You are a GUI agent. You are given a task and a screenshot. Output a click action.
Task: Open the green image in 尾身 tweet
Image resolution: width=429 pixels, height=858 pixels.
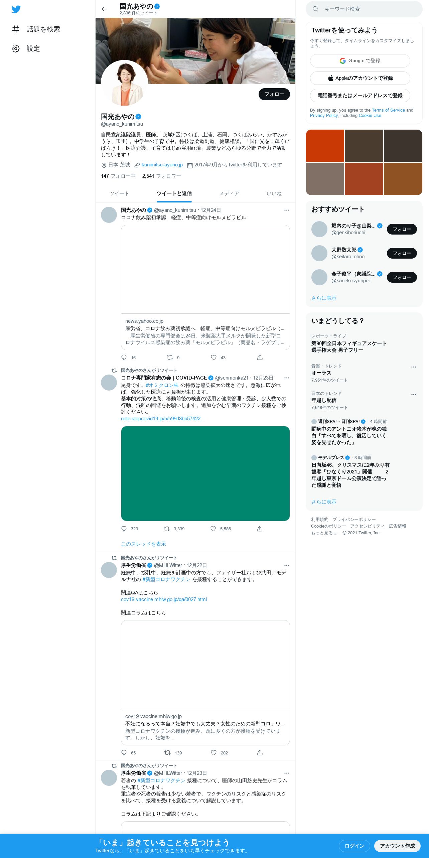point(205,473)
